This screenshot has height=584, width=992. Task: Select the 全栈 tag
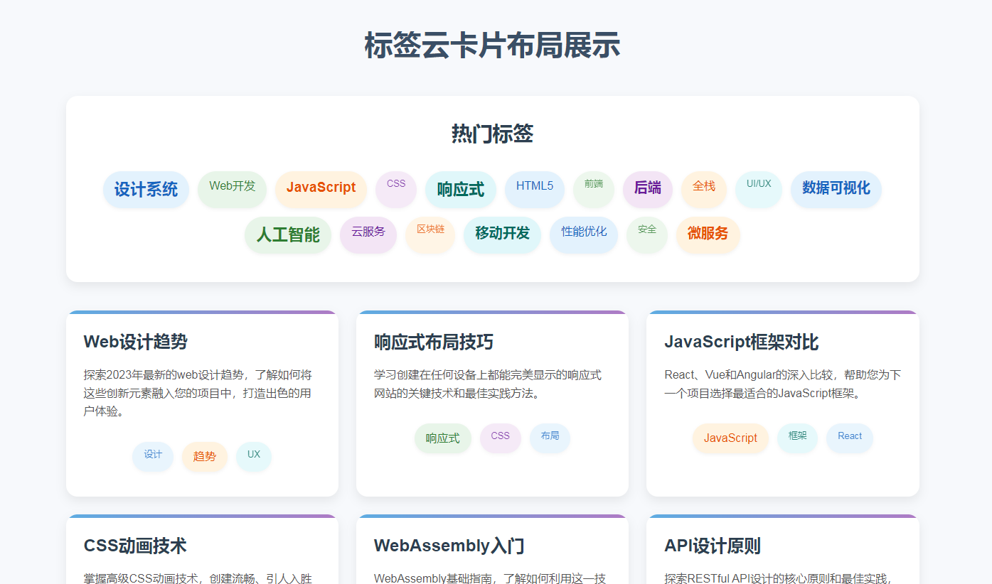pos(704,189)
